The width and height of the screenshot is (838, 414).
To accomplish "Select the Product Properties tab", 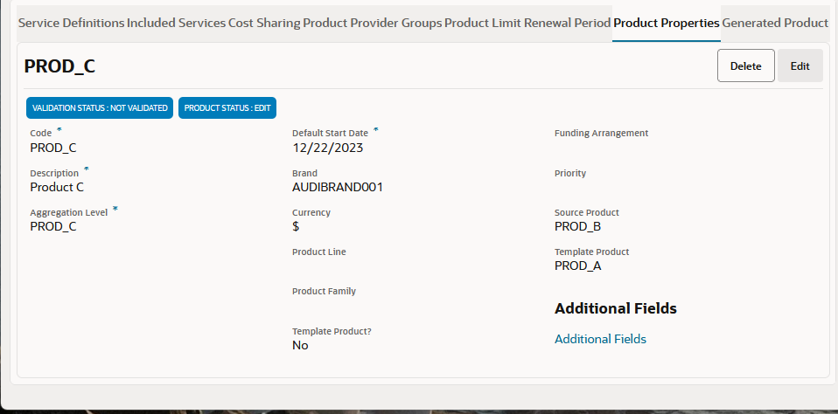I will pyautogui.click(x=667, y=23).
